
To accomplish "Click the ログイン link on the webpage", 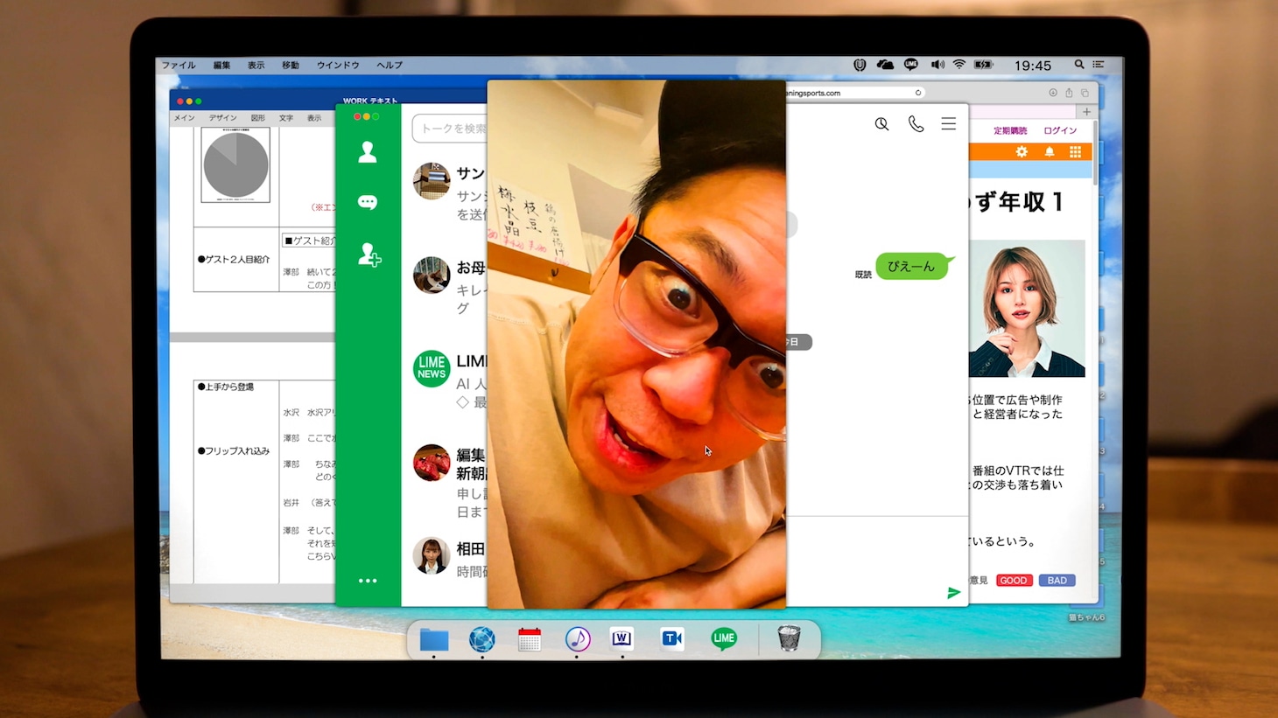I will click(x=1059, y=131).
